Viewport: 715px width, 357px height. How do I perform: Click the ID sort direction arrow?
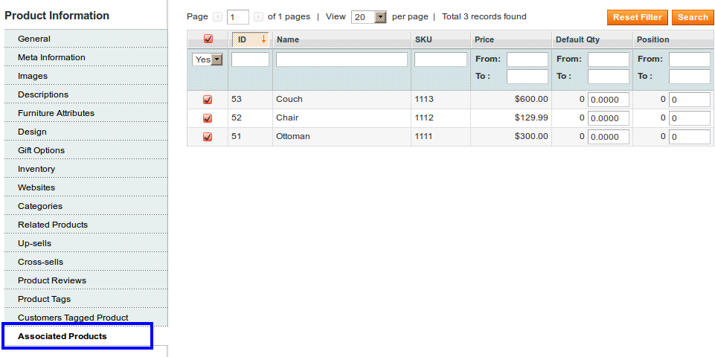click(x=263, y=39)
